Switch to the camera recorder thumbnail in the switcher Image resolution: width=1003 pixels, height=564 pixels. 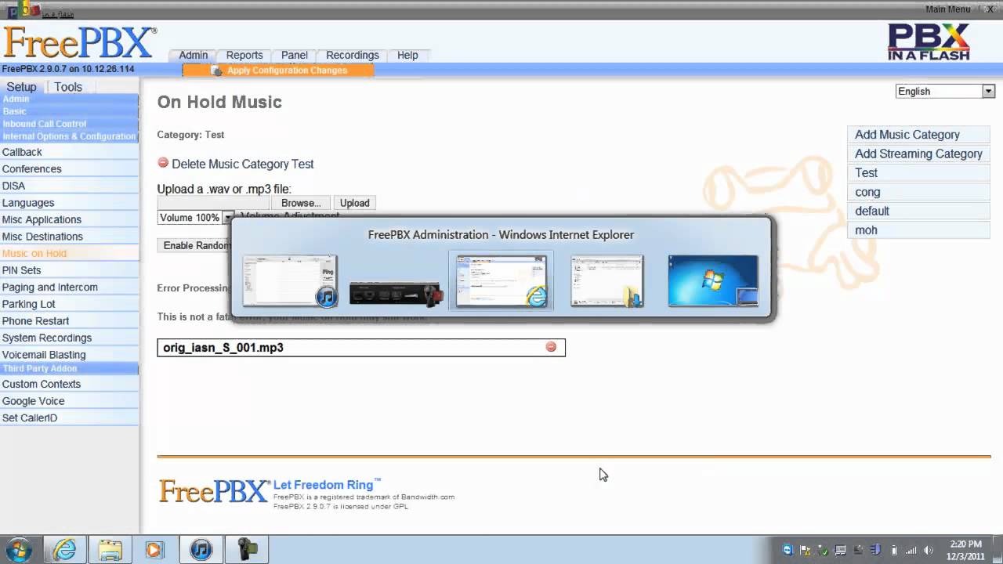[x=396, y=294]
